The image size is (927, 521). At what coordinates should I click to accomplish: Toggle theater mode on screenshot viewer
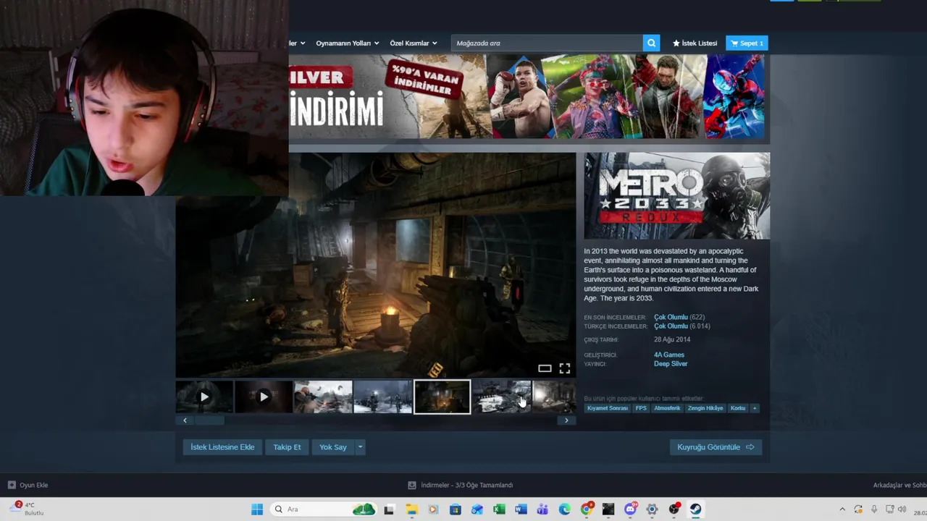point(545,368)
